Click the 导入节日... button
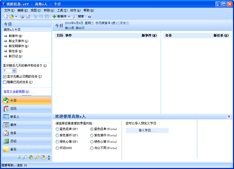This screenshot has height=169, width=234. point(147,130)
